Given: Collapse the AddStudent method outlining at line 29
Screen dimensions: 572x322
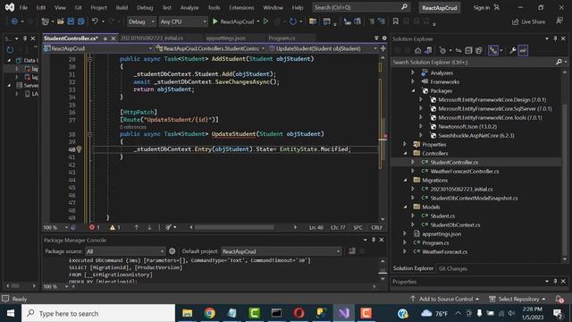Looking at the screenshot, I should (89, 59).
